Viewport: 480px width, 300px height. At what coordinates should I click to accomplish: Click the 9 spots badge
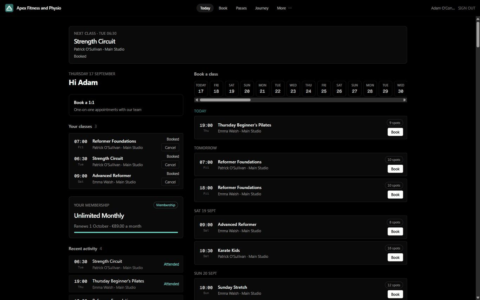pyautogui.click(x=394, y=123)
